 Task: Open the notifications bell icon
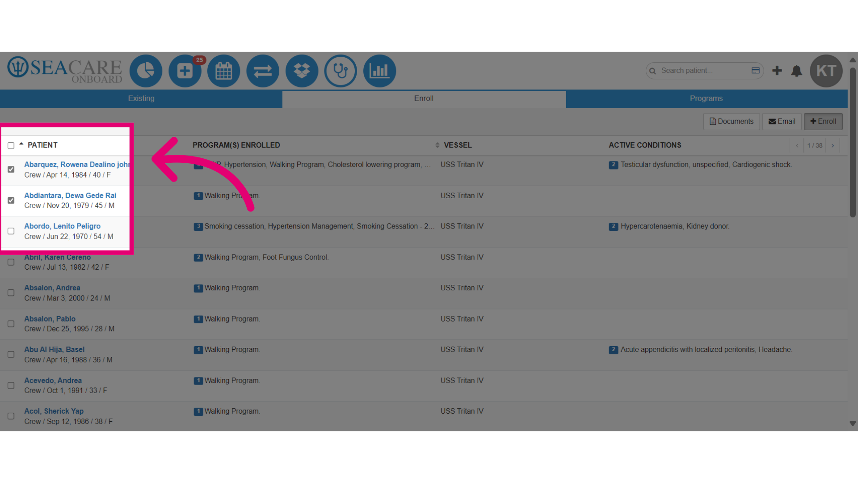[796, 71]
